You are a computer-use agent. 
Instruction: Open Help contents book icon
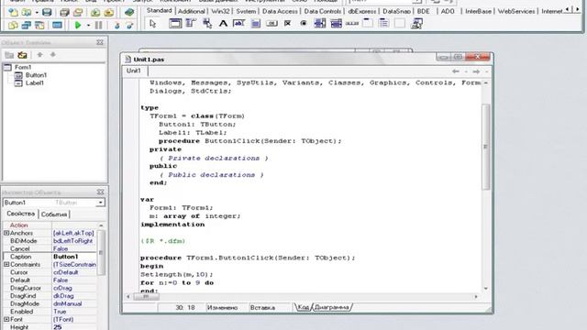(x=129, y=12)
